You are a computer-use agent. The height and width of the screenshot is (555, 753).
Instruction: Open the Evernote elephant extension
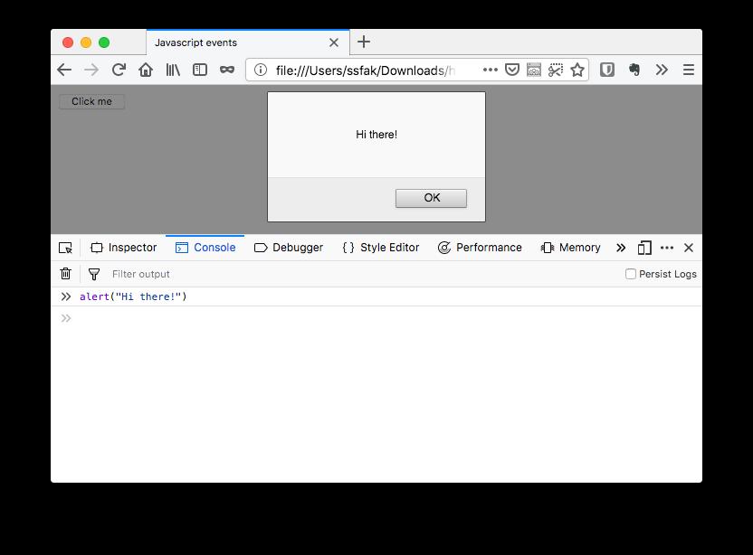point(634,70)
